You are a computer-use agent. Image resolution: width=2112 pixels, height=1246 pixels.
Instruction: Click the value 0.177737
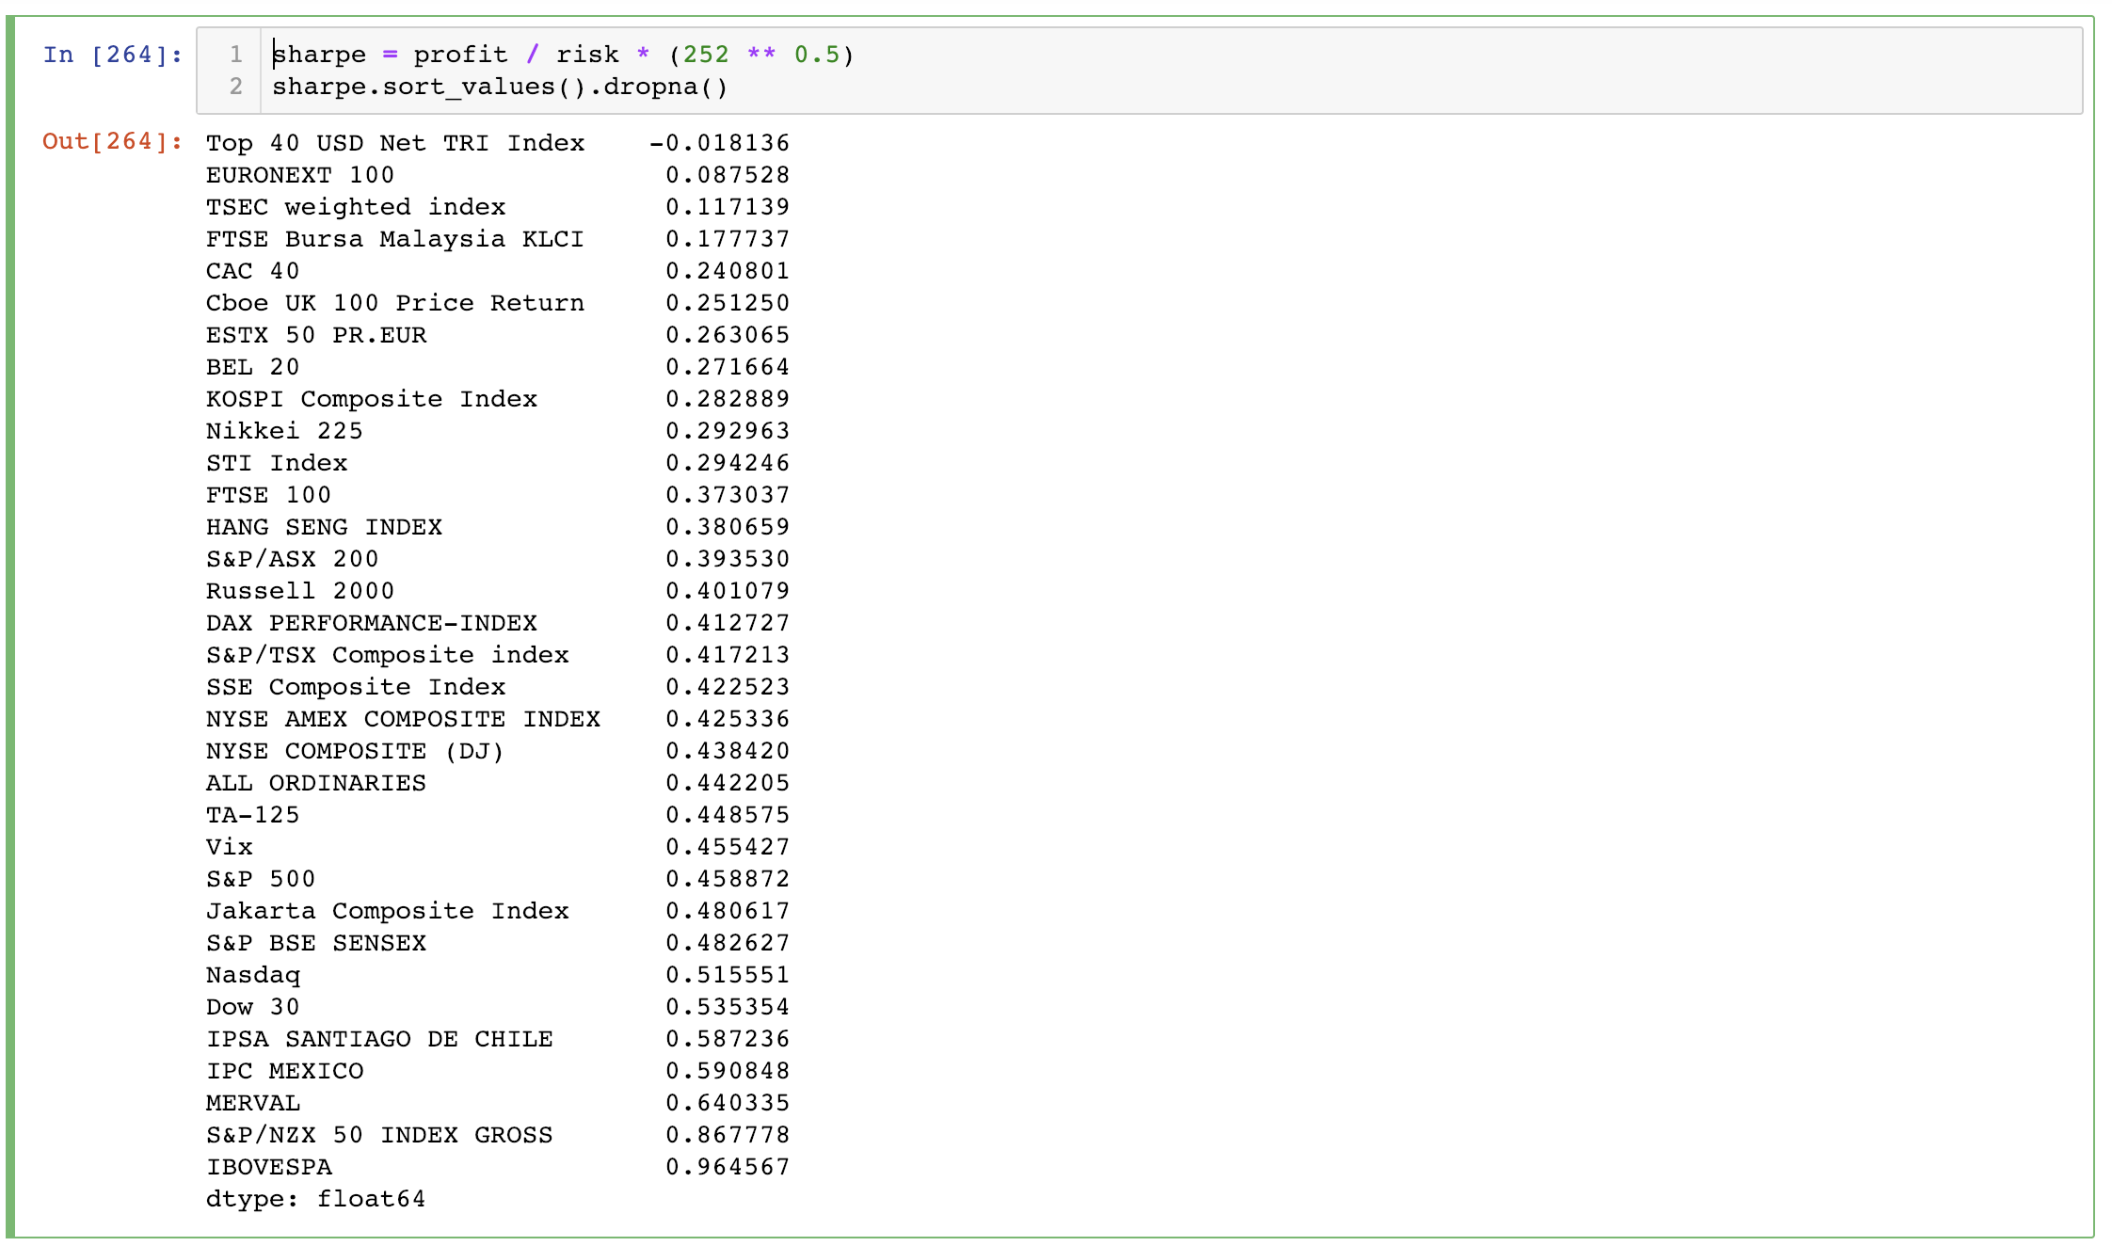click(x=728, y=239)
